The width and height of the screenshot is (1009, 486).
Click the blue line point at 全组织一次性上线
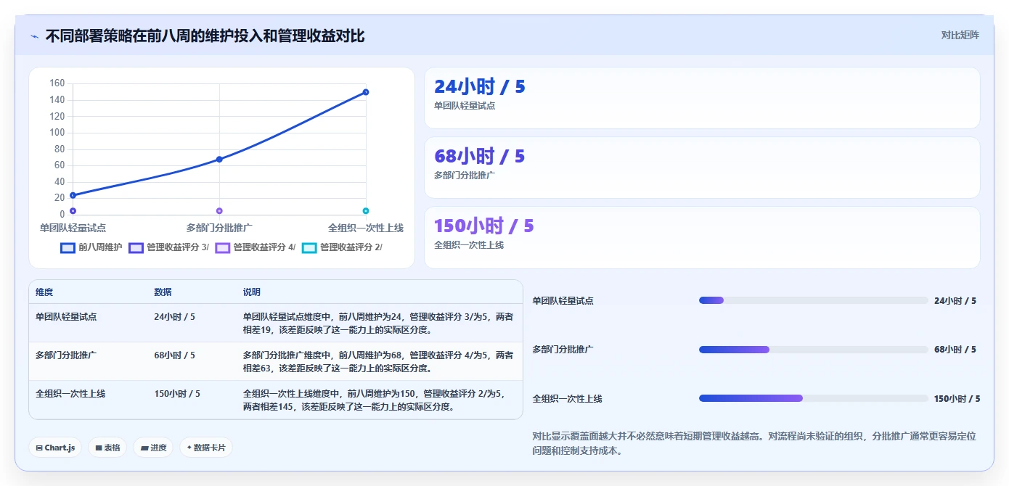[x=366, y=92]
